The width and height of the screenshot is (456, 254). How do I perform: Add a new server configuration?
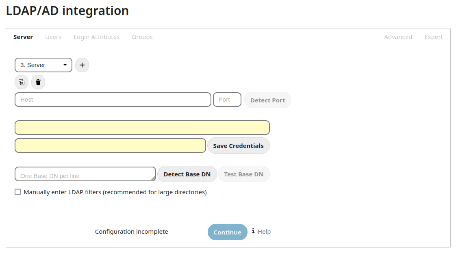[82, 65]
